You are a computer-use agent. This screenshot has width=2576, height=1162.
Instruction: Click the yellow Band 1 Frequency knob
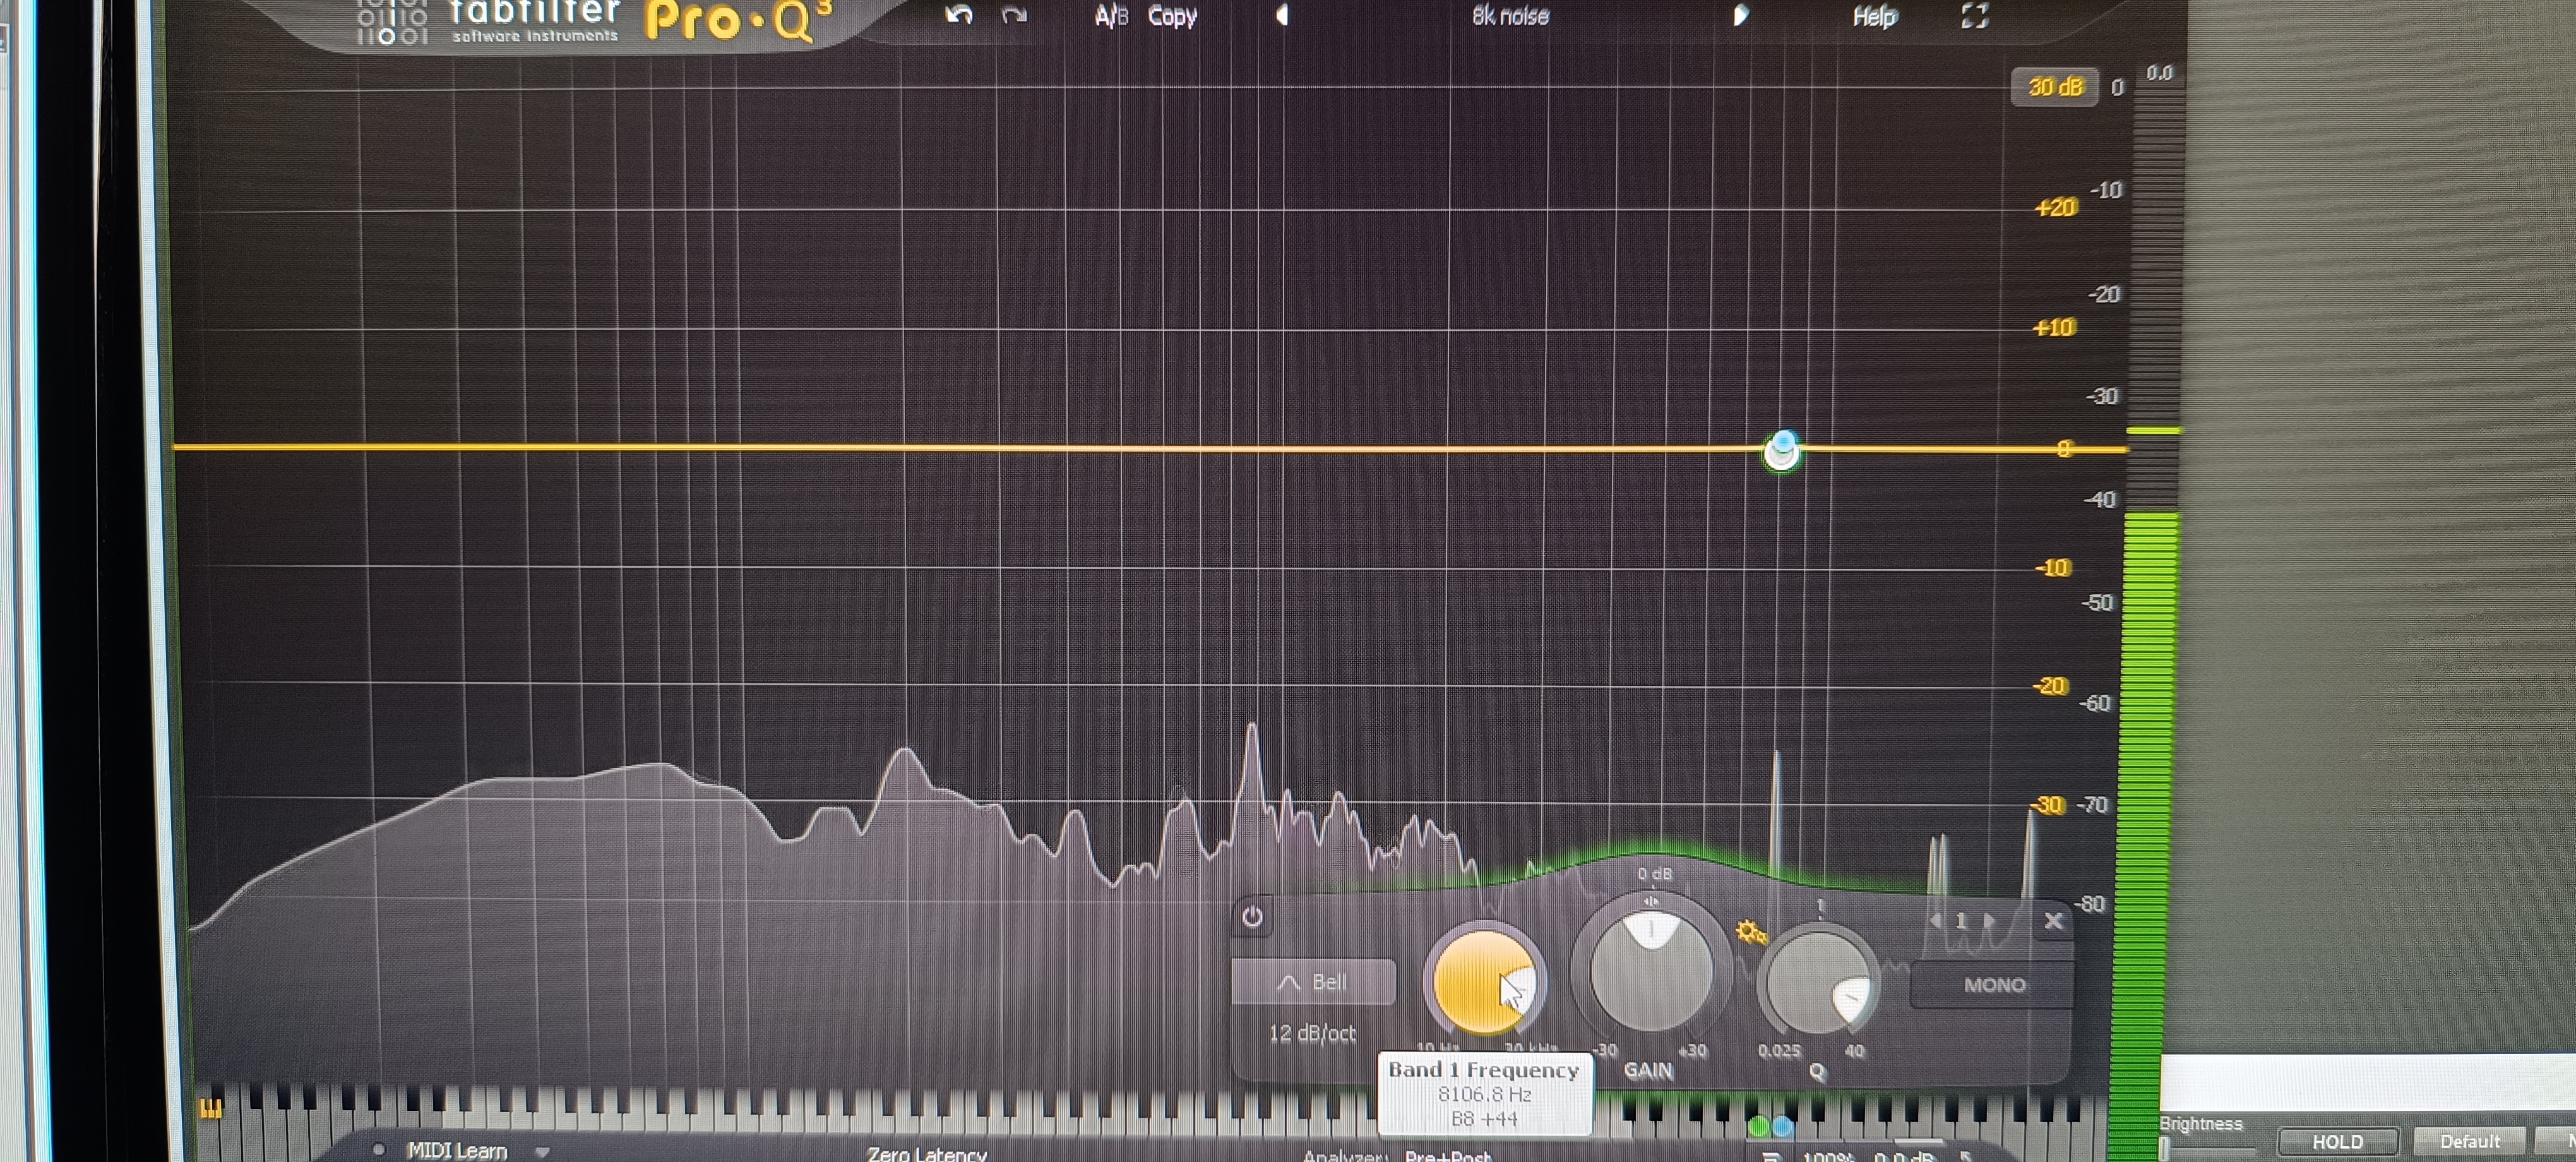[x=1484, y=982]
